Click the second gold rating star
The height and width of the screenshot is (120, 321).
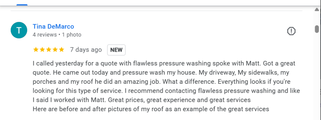point(42,50)
